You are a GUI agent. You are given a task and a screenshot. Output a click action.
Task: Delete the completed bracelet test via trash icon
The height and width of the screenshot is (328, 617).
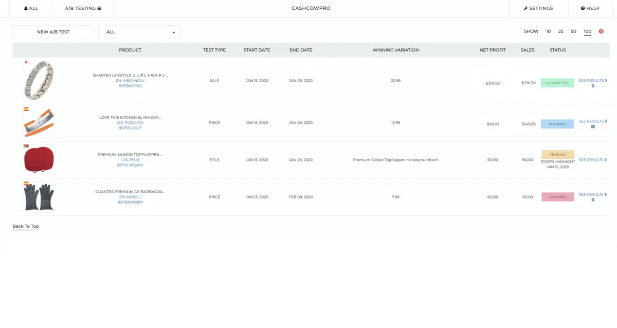tap(593, 86)
